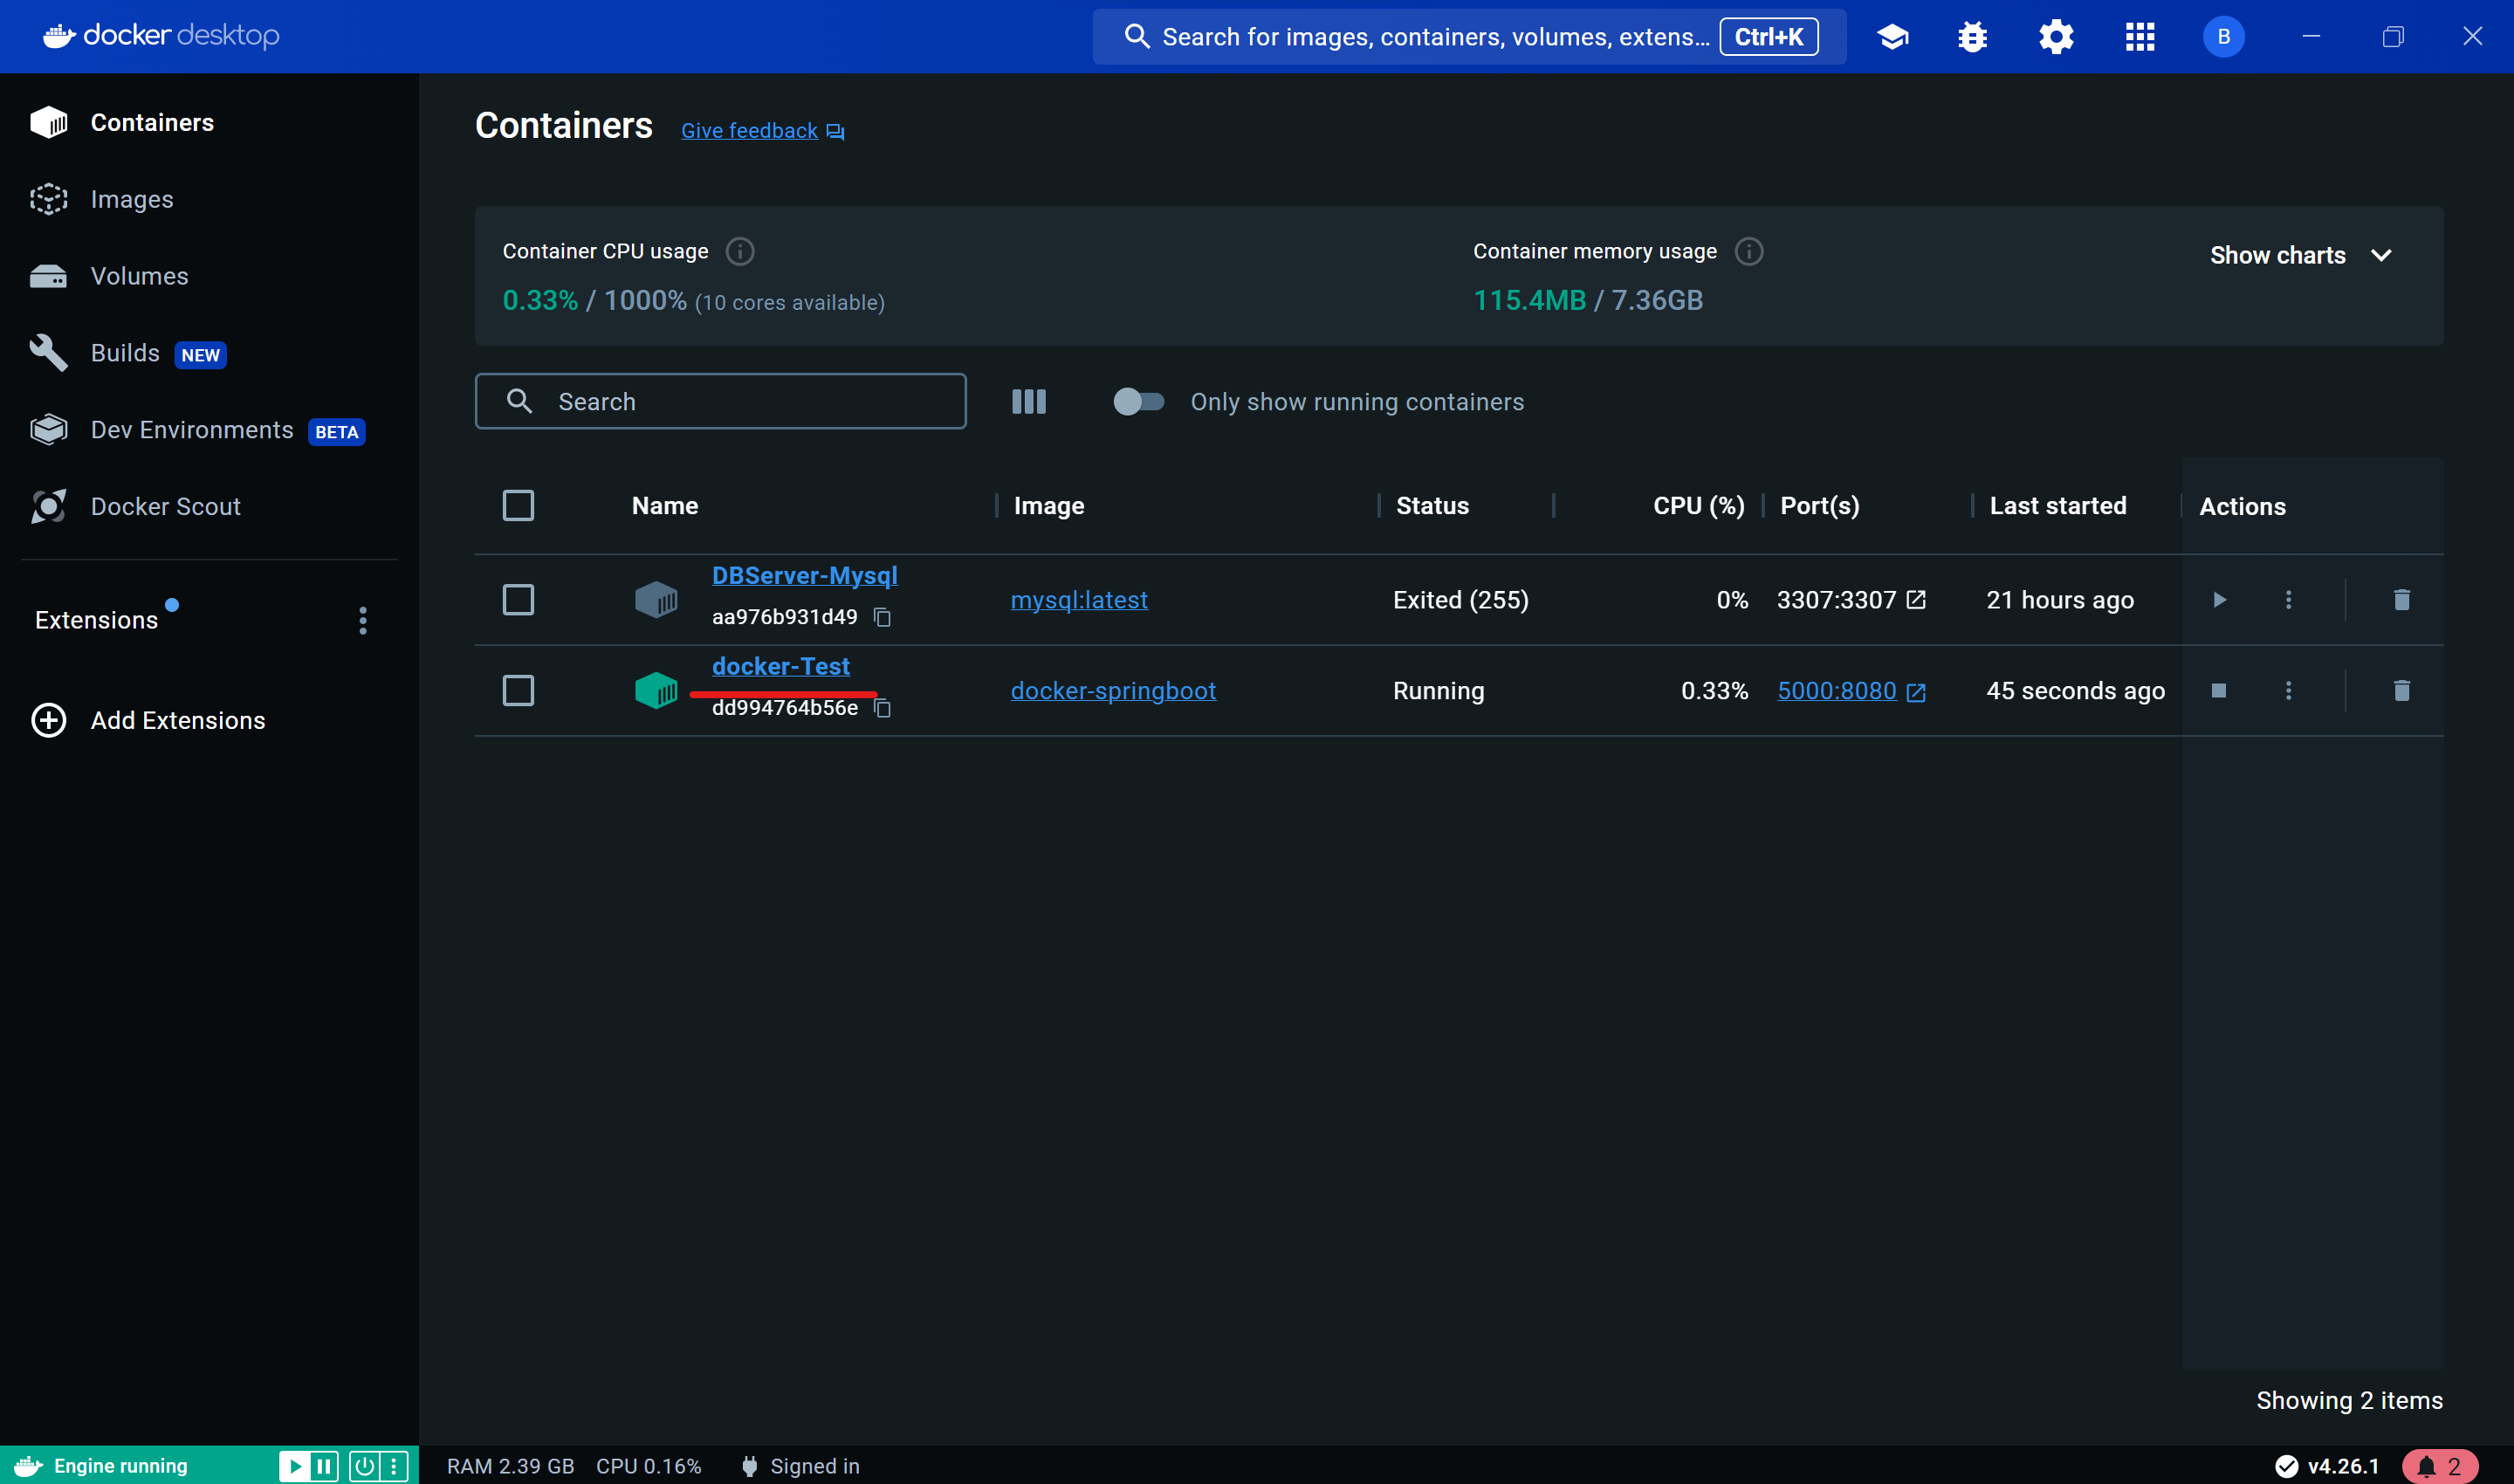The width and height of the screenshot is (2514, 1484).
Task: Expand Show charts dropdown
Action: tap(2300, 256)
